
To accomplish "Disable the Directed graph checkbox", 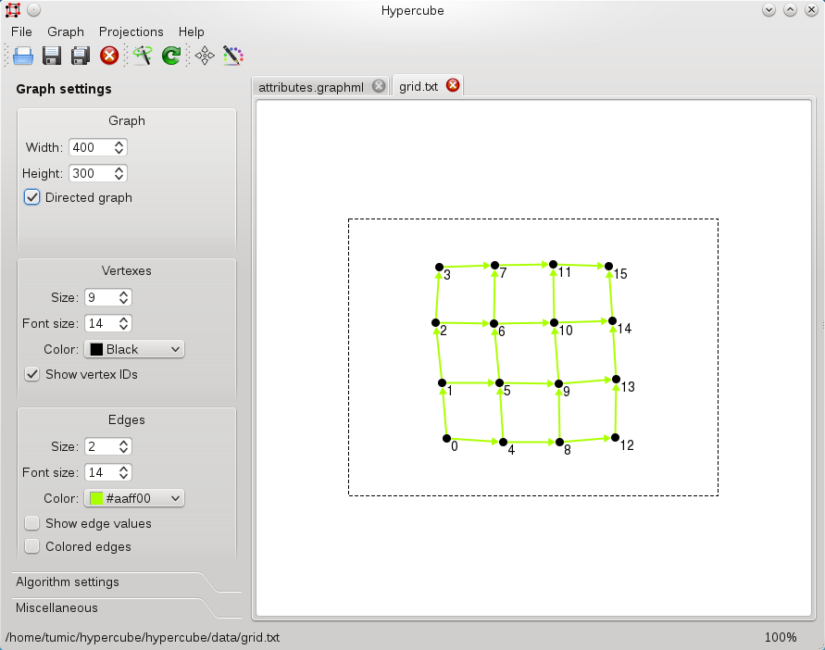I will click(31, 197).
